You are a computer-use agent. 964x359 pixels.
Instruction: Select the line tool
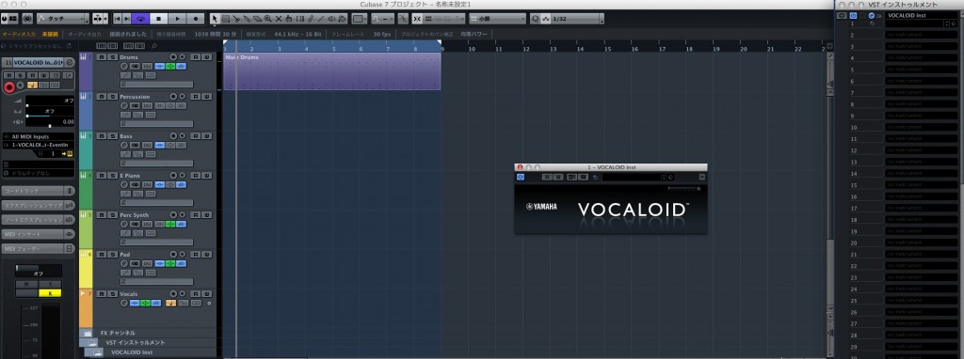[x=320, y=19]
